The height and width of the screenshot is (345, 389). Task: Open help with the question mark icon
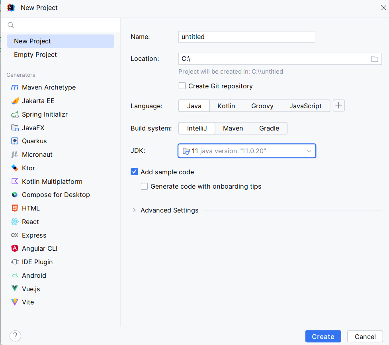point(15,336)
